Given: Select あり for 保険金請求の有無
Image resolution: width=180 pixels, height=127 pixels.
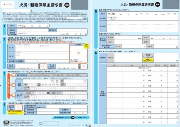Looking at the screenshot, I should pyautogui.click(x=83, y=113).
